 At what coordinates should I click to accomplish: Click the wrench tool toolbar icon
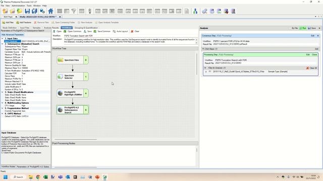(204, 11)
